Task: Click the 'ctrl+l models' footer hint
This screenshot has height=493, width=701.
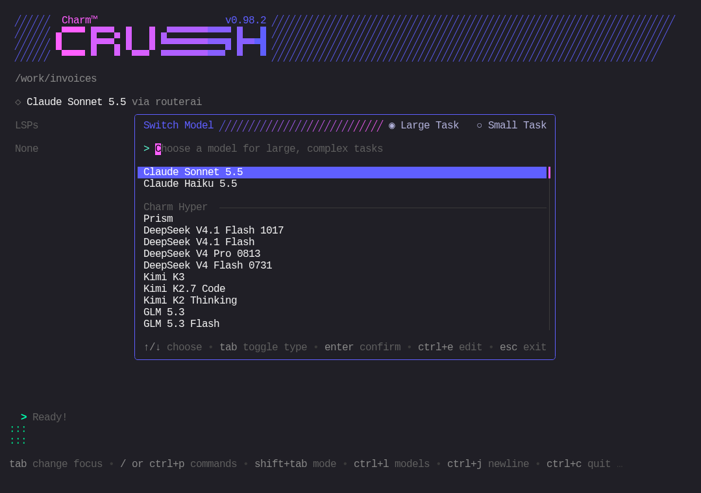Action: [x=391, y=464]
